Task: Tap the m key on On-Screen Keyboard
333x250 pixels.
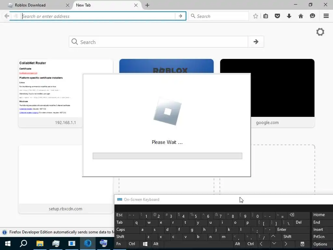Action: tap(226, 237)
